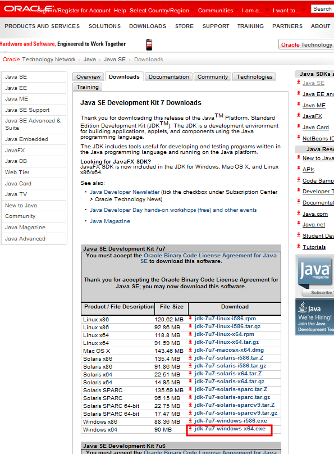Click the Java Developer Newsletter link

click(x=125, y=192)
